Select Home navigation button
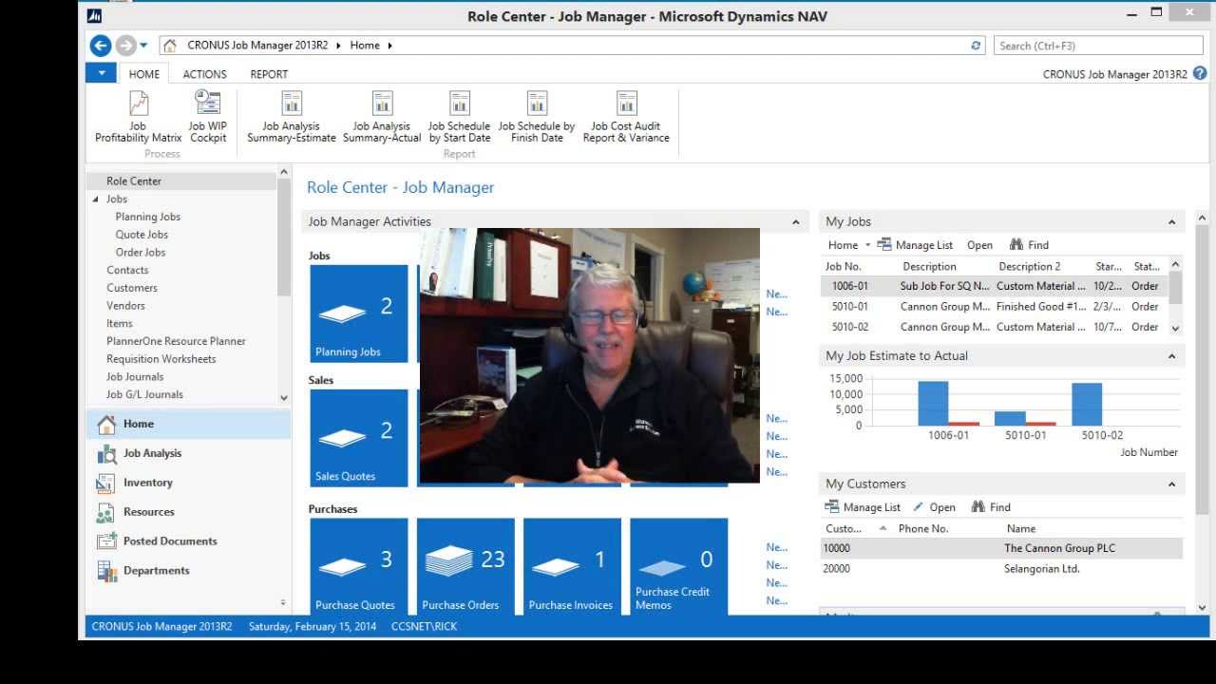The image size is (1216, 684). 188,425
